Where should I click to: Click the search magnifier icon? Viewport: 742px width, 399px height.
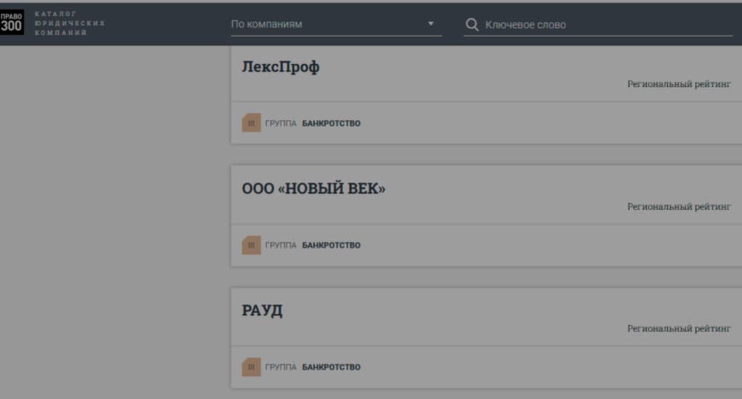(472, 25)
